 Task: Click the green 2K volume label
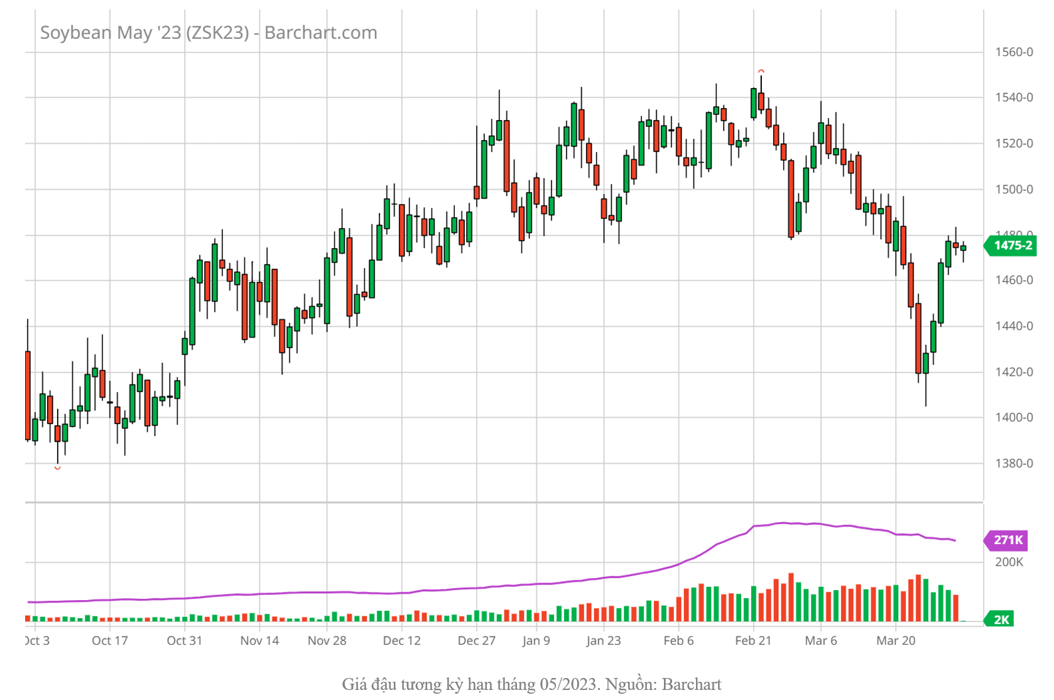[999, 620]
